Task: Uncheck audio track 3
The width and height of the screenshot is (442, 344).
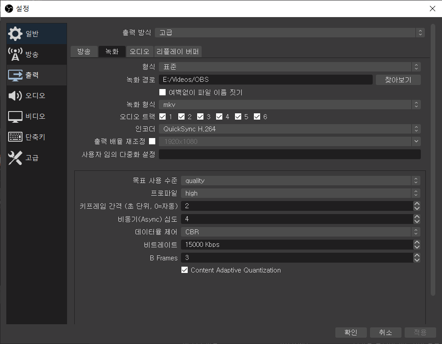Action: click(x=200, y=117)
